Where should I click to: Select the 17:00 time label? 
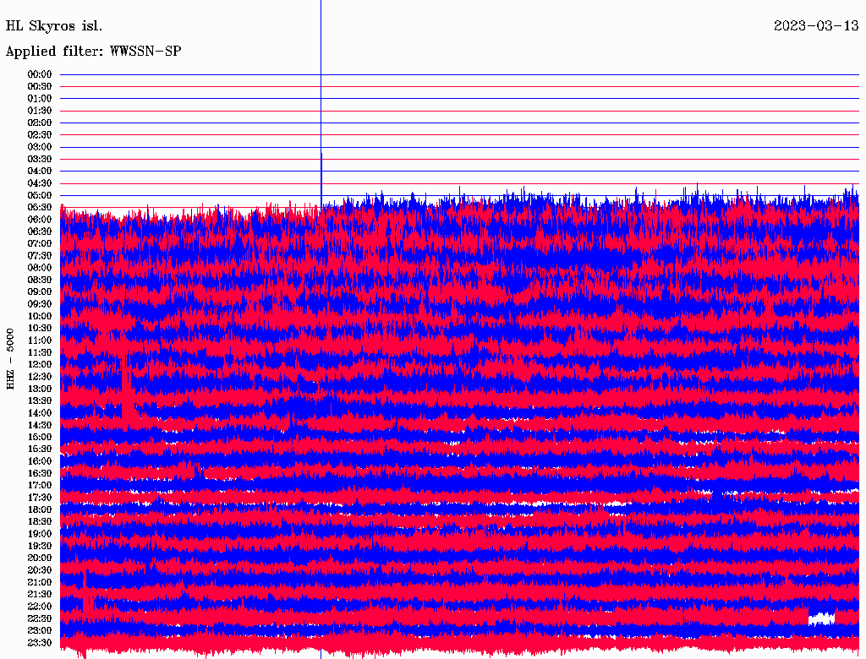pyautogui.click(x=40, y=485)
